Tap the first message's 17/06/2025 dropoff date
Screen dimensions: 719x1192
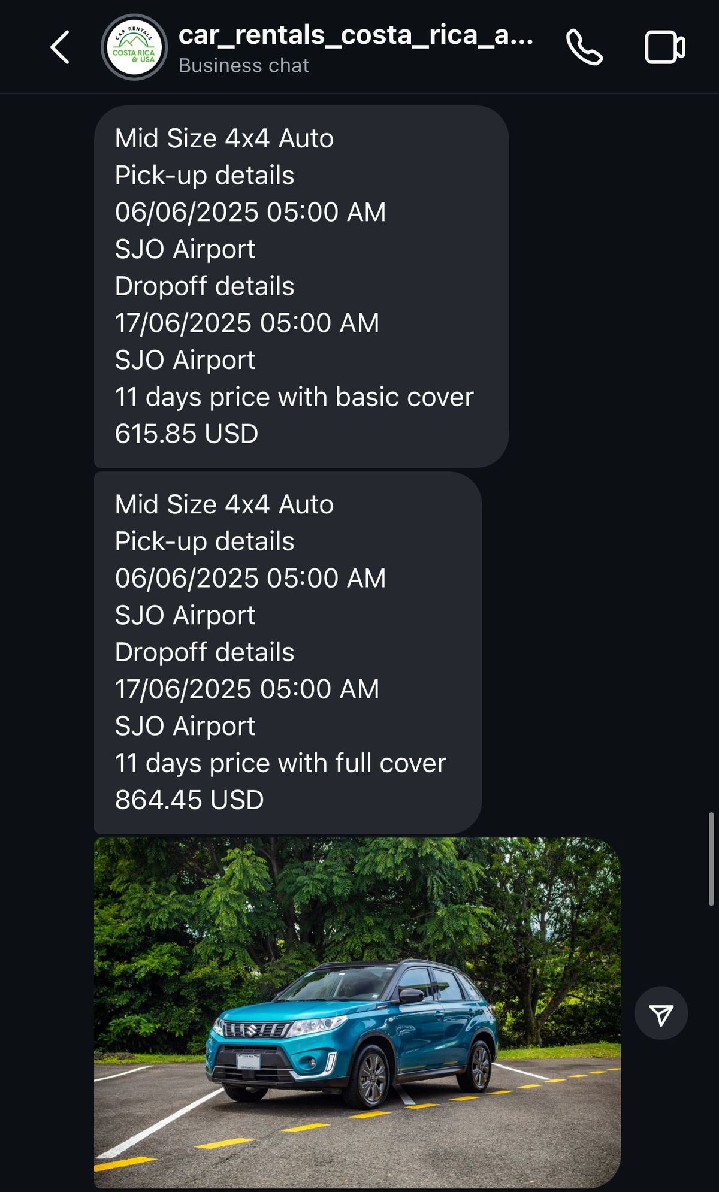click(x=247, y=323)
